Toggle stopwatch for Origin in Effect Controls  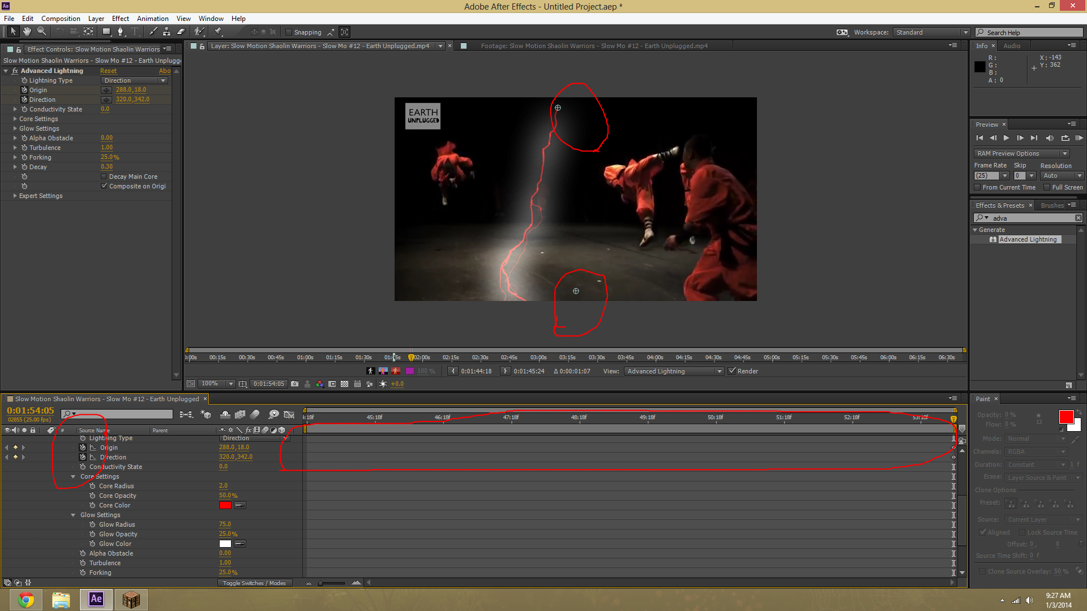click(24, 90)
